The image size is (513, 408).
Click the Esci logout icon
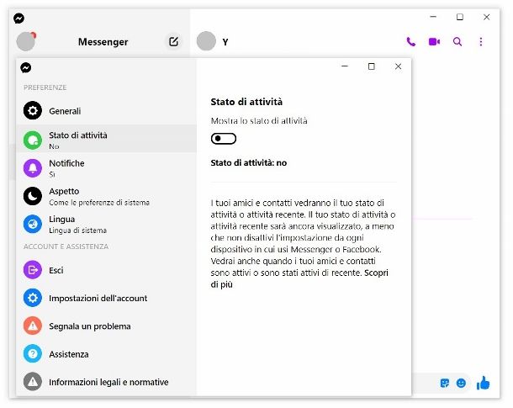[x=33, y=270]
